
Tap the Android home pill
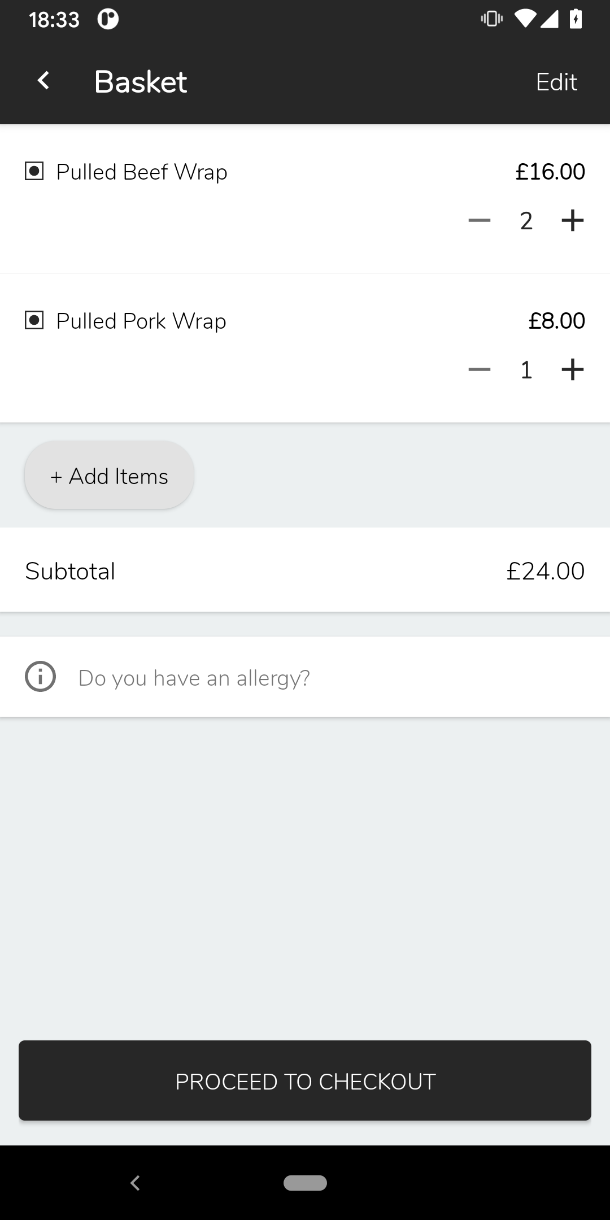pyautogui.click(x=305, y=1183)
